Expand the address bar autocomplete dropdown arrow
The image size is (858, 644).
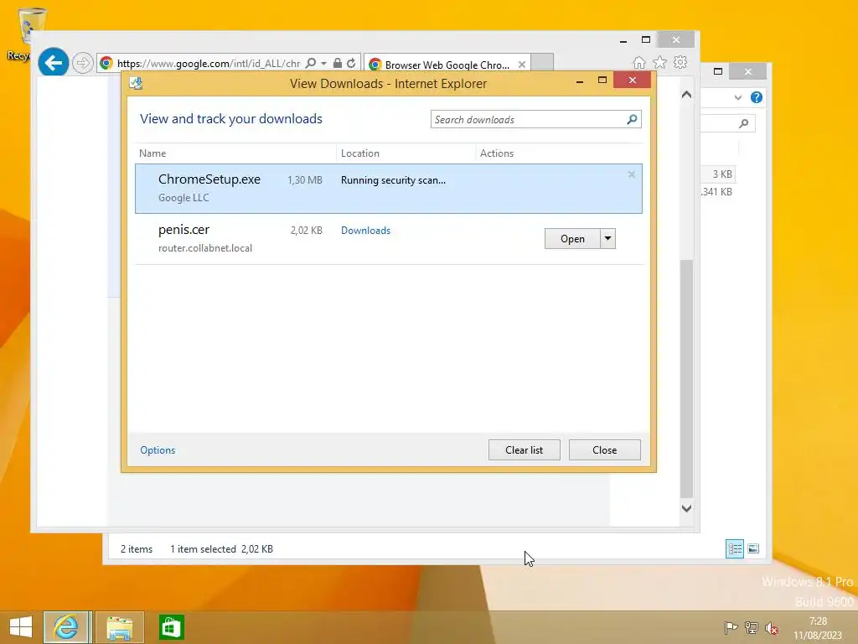(x=323, y=64)
